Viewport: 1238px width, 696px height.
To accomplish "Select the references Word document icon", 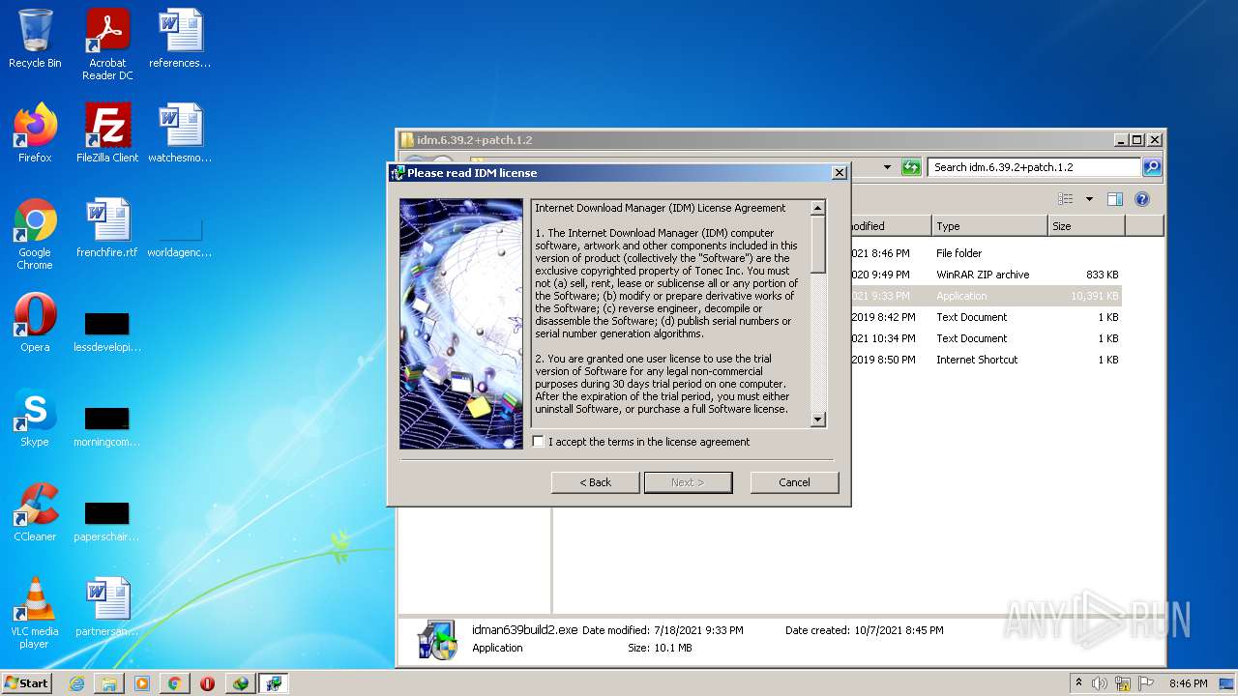I will point(180,39).
